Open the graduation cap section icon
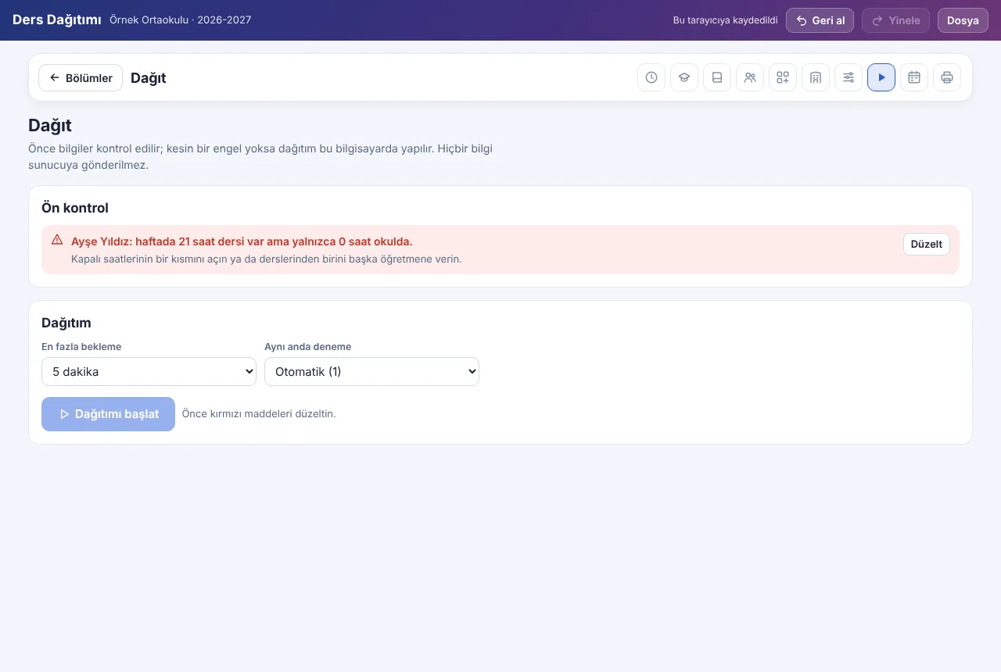This screenshot has height=672, width=1001. pos(684,77)
